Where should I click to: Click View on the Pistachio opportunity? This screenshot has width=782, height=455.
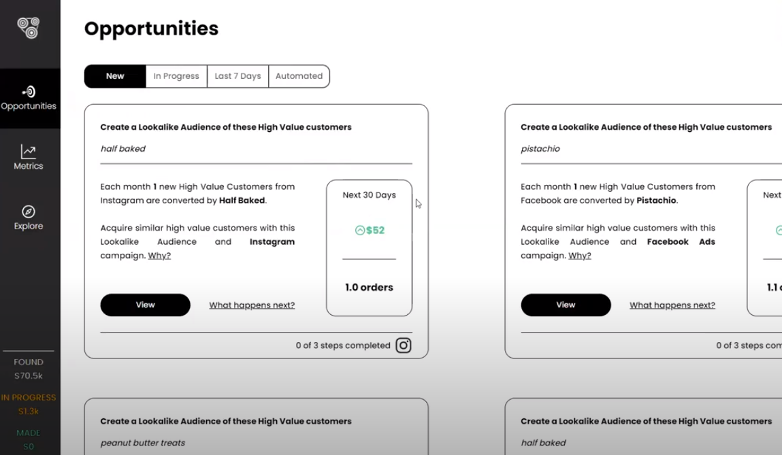point(566,305)
